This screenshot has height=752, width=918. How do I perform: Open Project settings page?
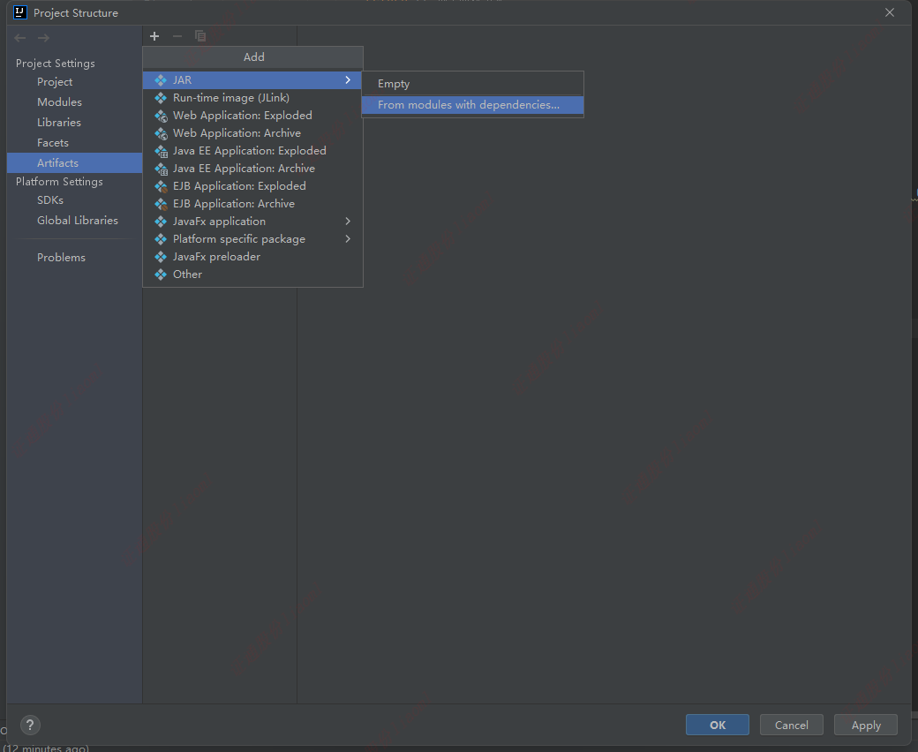pyautogui.click(x=74, y=82)
